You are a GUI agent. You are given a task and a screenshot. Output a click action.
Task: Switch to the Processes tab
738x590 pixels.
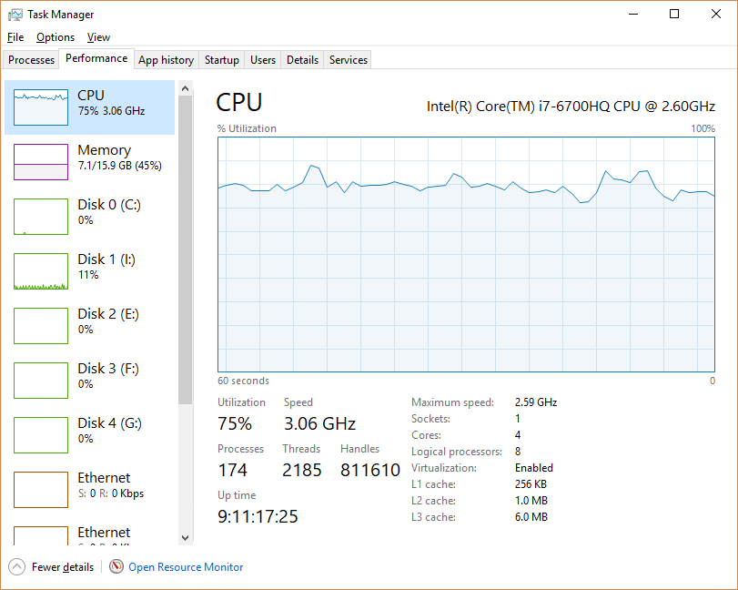tap(32, 60)
